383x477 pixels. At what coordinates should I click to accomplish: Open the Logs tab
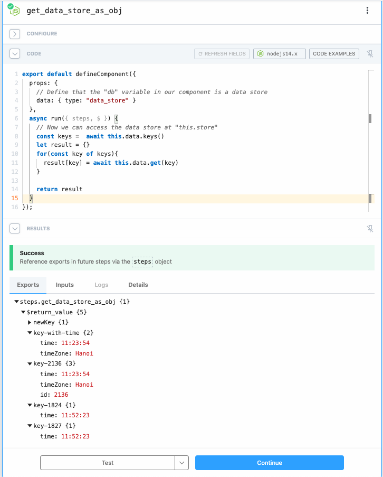(x=101, y=285)
